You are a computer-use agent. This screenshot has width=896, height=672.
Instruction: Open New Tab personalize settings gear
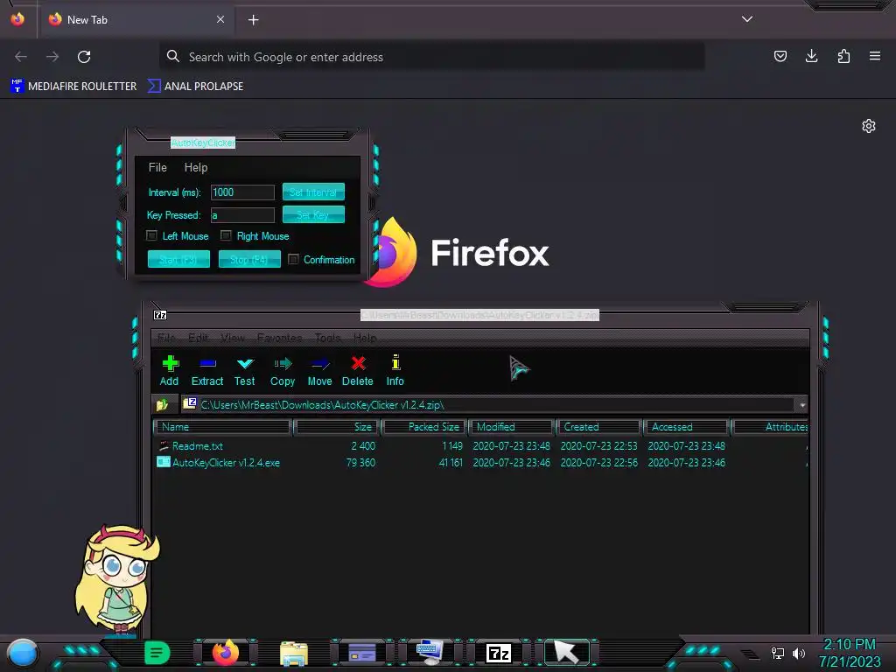869,126
